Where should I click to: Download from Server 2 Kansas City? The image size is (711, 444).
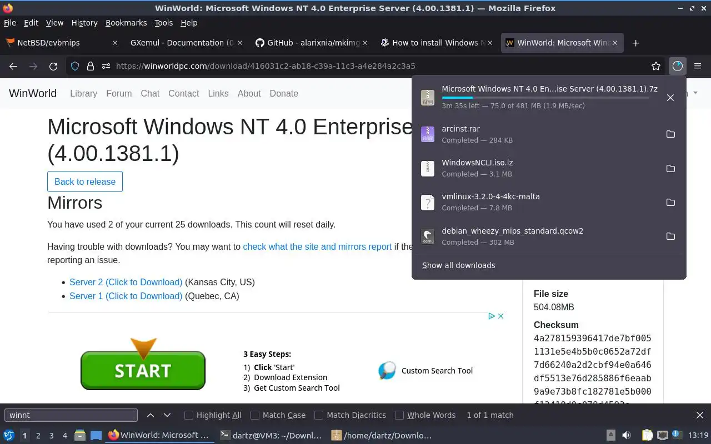click(126, 282)
